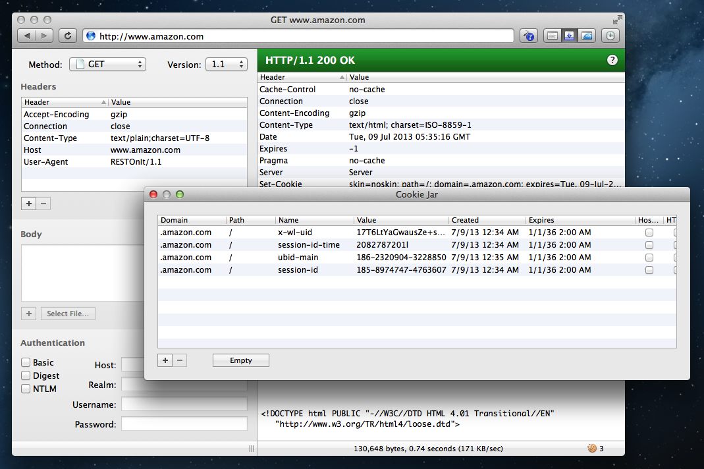Viewport: 704px width, 469px height.
Task: Tick the host-only checkbox in the 185-8974747-4763607 row
Action: point(649,271)
